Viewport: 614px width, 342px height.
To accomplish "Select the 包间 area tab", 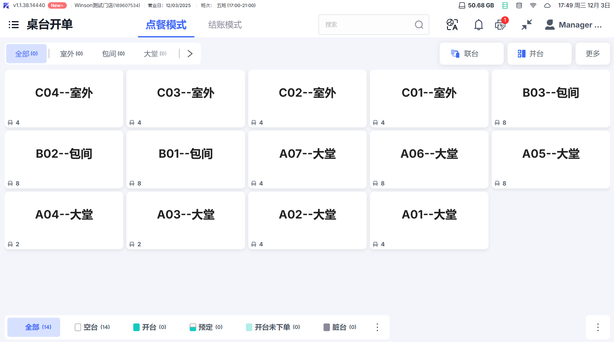I will 113,53.
